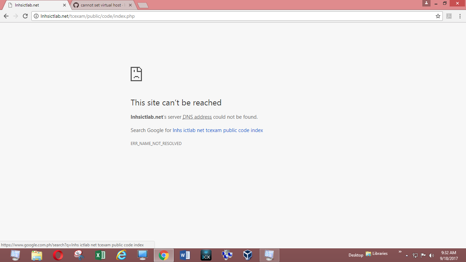Show hidden system tray icons
The image size is (466, 262).
(x=406, y=255)
